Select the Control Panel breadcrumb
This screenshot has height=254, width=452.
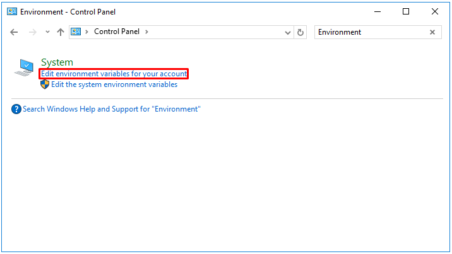click(x=117, y=32)
